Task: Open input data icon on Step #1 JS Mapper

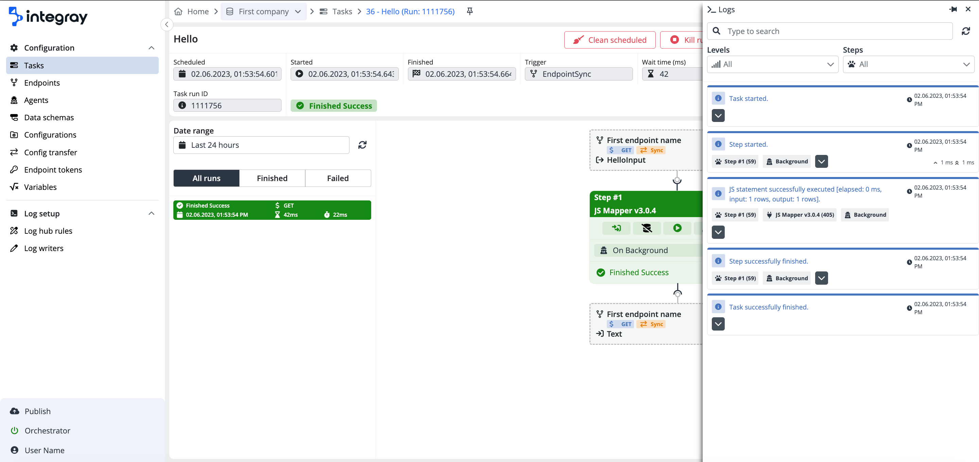Action: [616, 228]
